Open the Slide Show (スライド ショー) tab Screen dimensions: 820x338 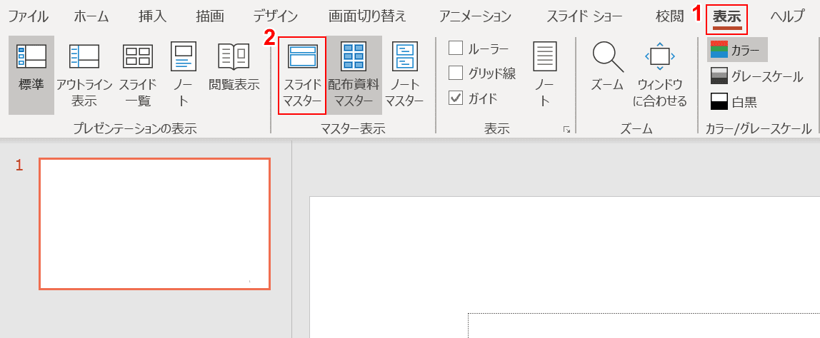pos(584,16)
